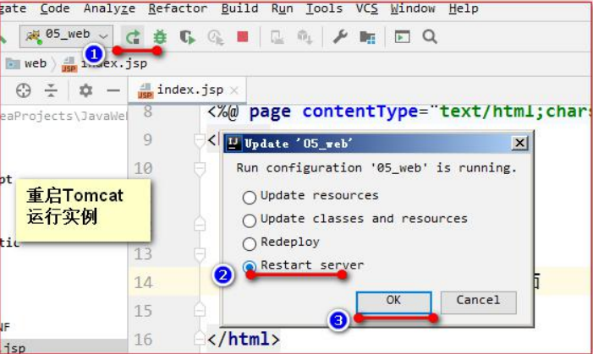593x354 pixels.
Task: Open the Refactor menu
Action: click(x=178, y=8)
